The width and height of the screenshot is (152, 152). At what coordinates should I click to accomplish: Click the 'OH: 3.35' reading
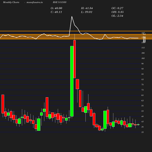coord(117,12)
